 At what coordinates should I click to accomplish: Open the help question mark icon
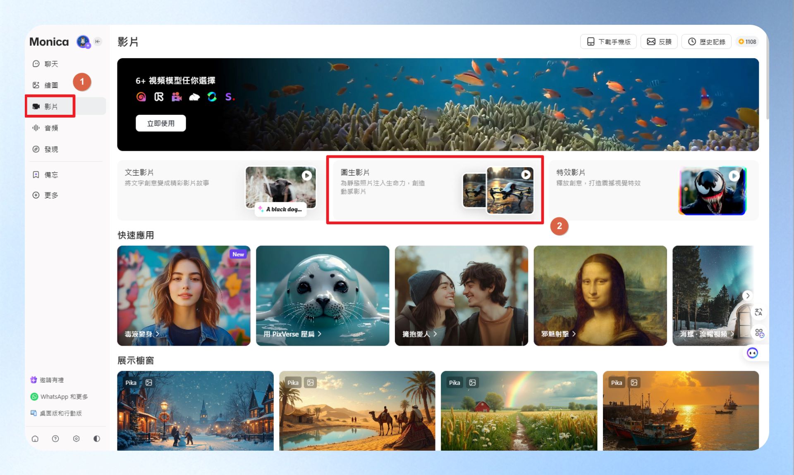pos(55,439)
